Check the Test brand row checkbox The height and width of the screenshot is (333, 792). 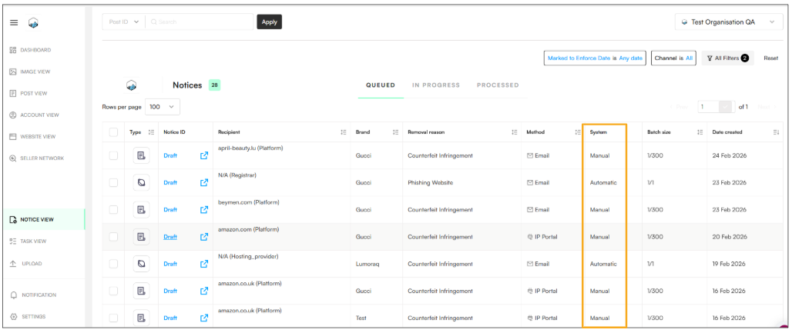tap(113, 318)
